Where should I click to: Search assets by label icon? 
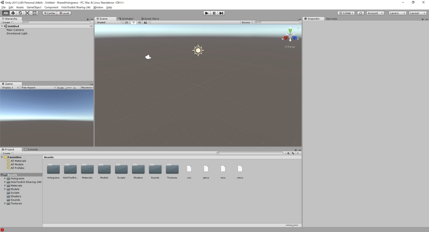coord(293,153)
